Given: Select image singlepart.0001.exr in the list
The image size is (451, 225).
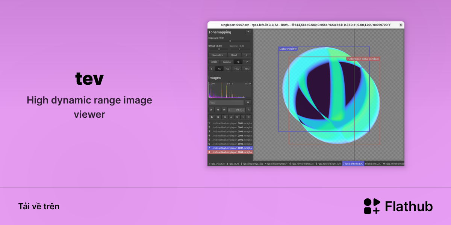Looking at the screenshot, I should click(230, 123).
